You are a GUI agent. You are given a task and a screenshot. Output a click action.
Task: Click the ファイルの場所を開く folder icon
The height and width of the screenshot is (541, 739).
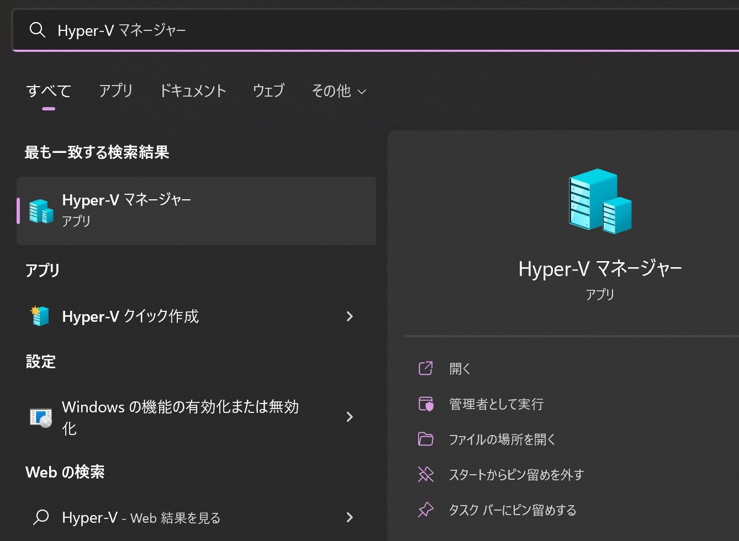(x=425, y=439)
